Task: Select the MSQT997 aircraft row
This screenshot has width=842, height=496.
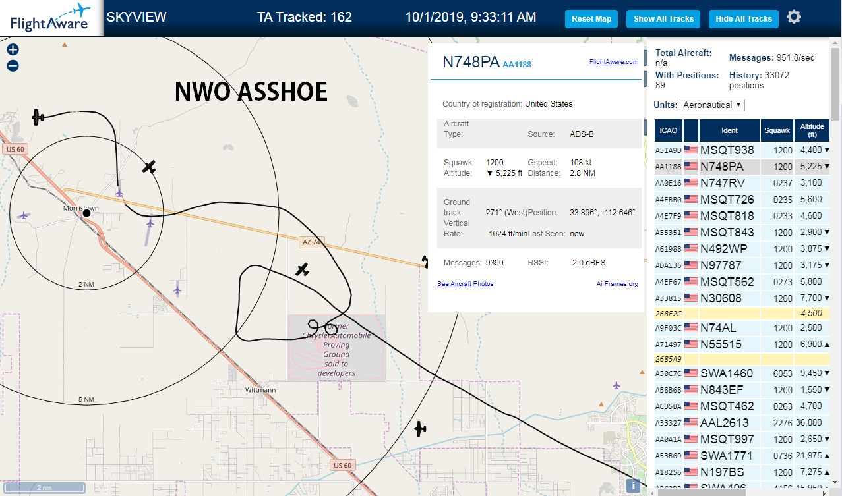Action: click(742, 439)
